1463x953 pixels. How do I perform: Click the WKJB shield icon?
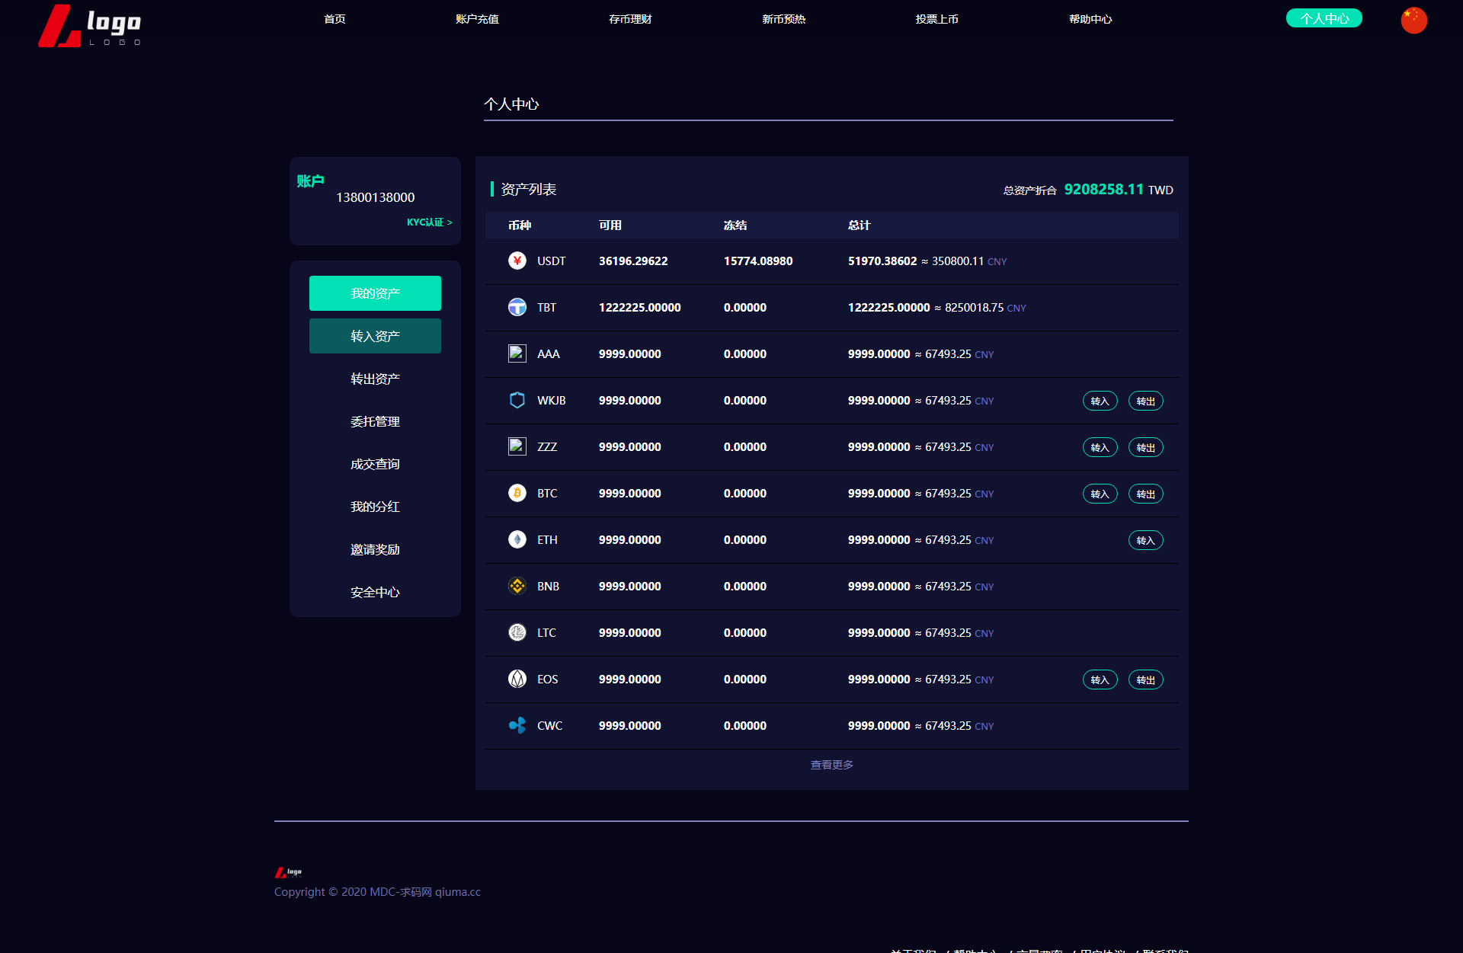(x=517, y=400)
